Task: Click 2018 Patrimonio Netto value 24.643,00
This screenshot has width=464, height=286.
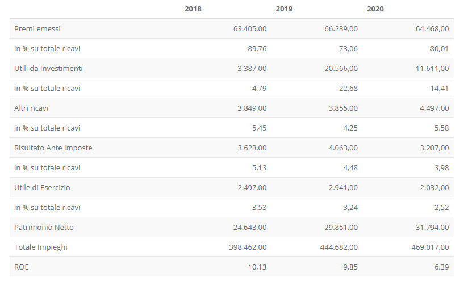Action: [250, 227]
